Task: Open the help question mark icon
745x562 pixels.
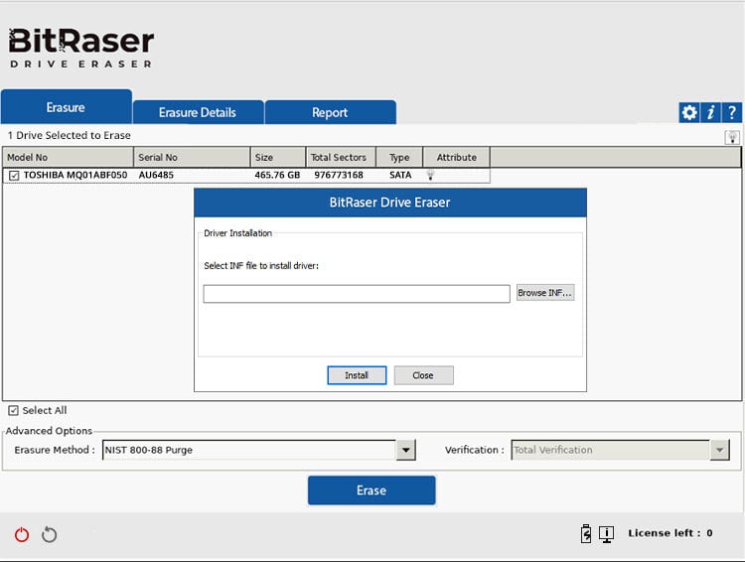Action: pos(732,112)
